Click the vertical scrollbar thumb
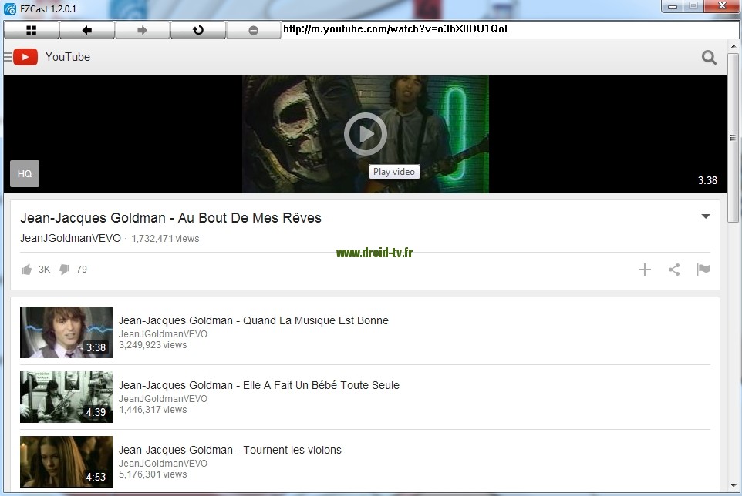Image resolution: width=742 pixels, height=496 pixels. point(733,137)
